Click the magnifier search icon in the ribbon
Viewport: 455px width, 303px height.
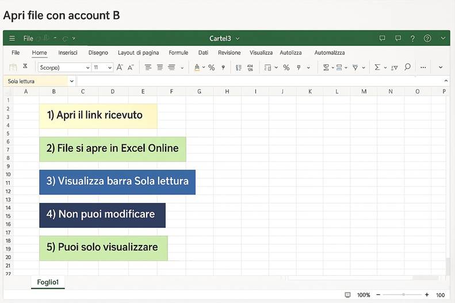pyautogui.click(x=407, y=67)
